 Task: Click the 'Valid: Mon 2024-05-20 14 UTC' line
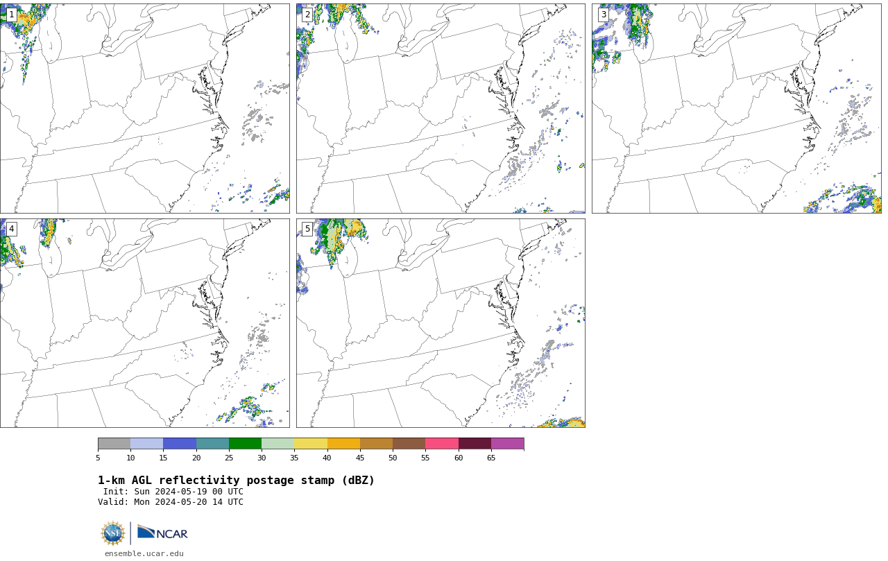171,502
